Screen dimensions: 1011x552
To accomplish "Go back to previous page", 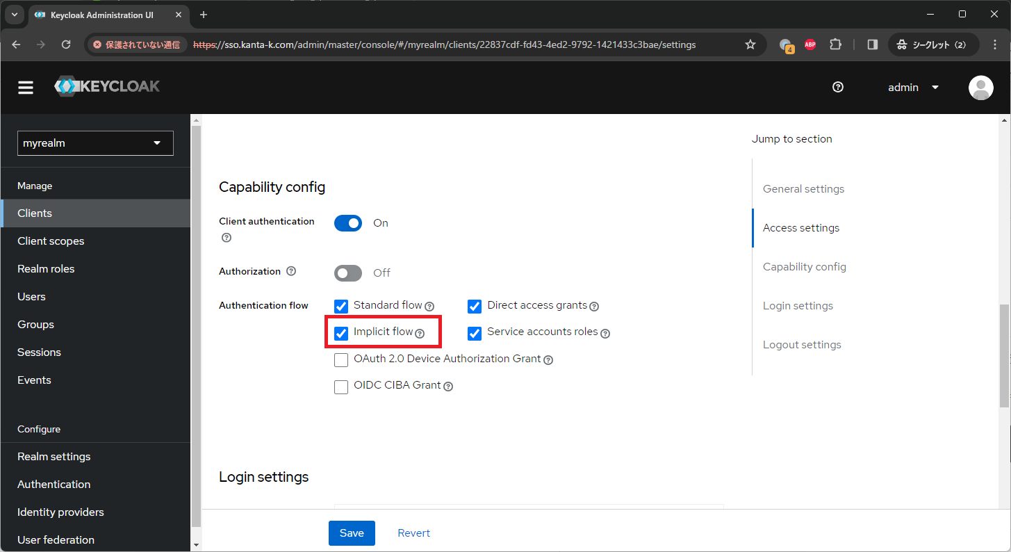I will pos(17,44).
